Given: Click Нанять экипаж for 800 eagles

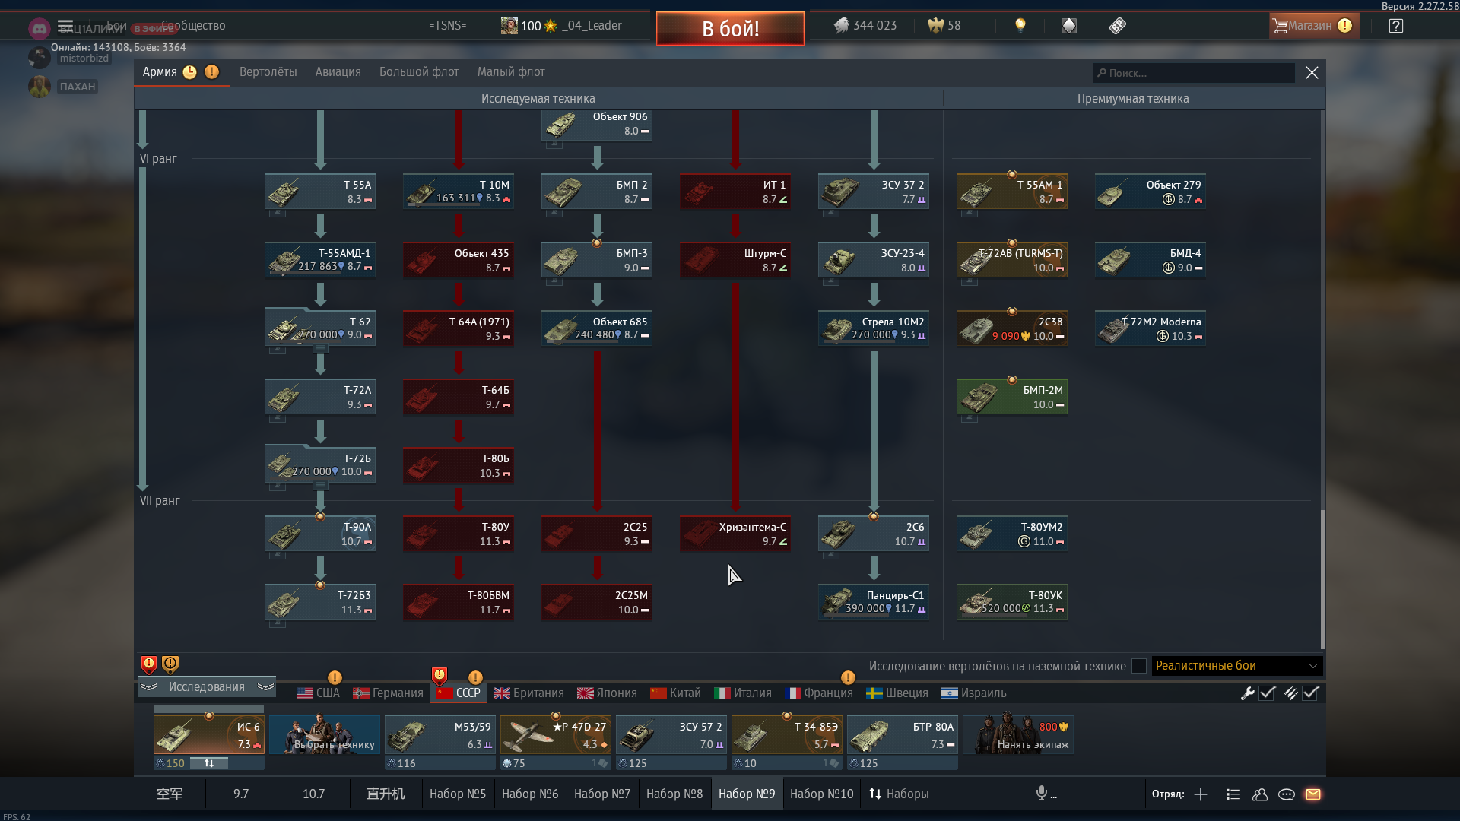Looking at the screenshot, I should click(x=1018, y=735).
